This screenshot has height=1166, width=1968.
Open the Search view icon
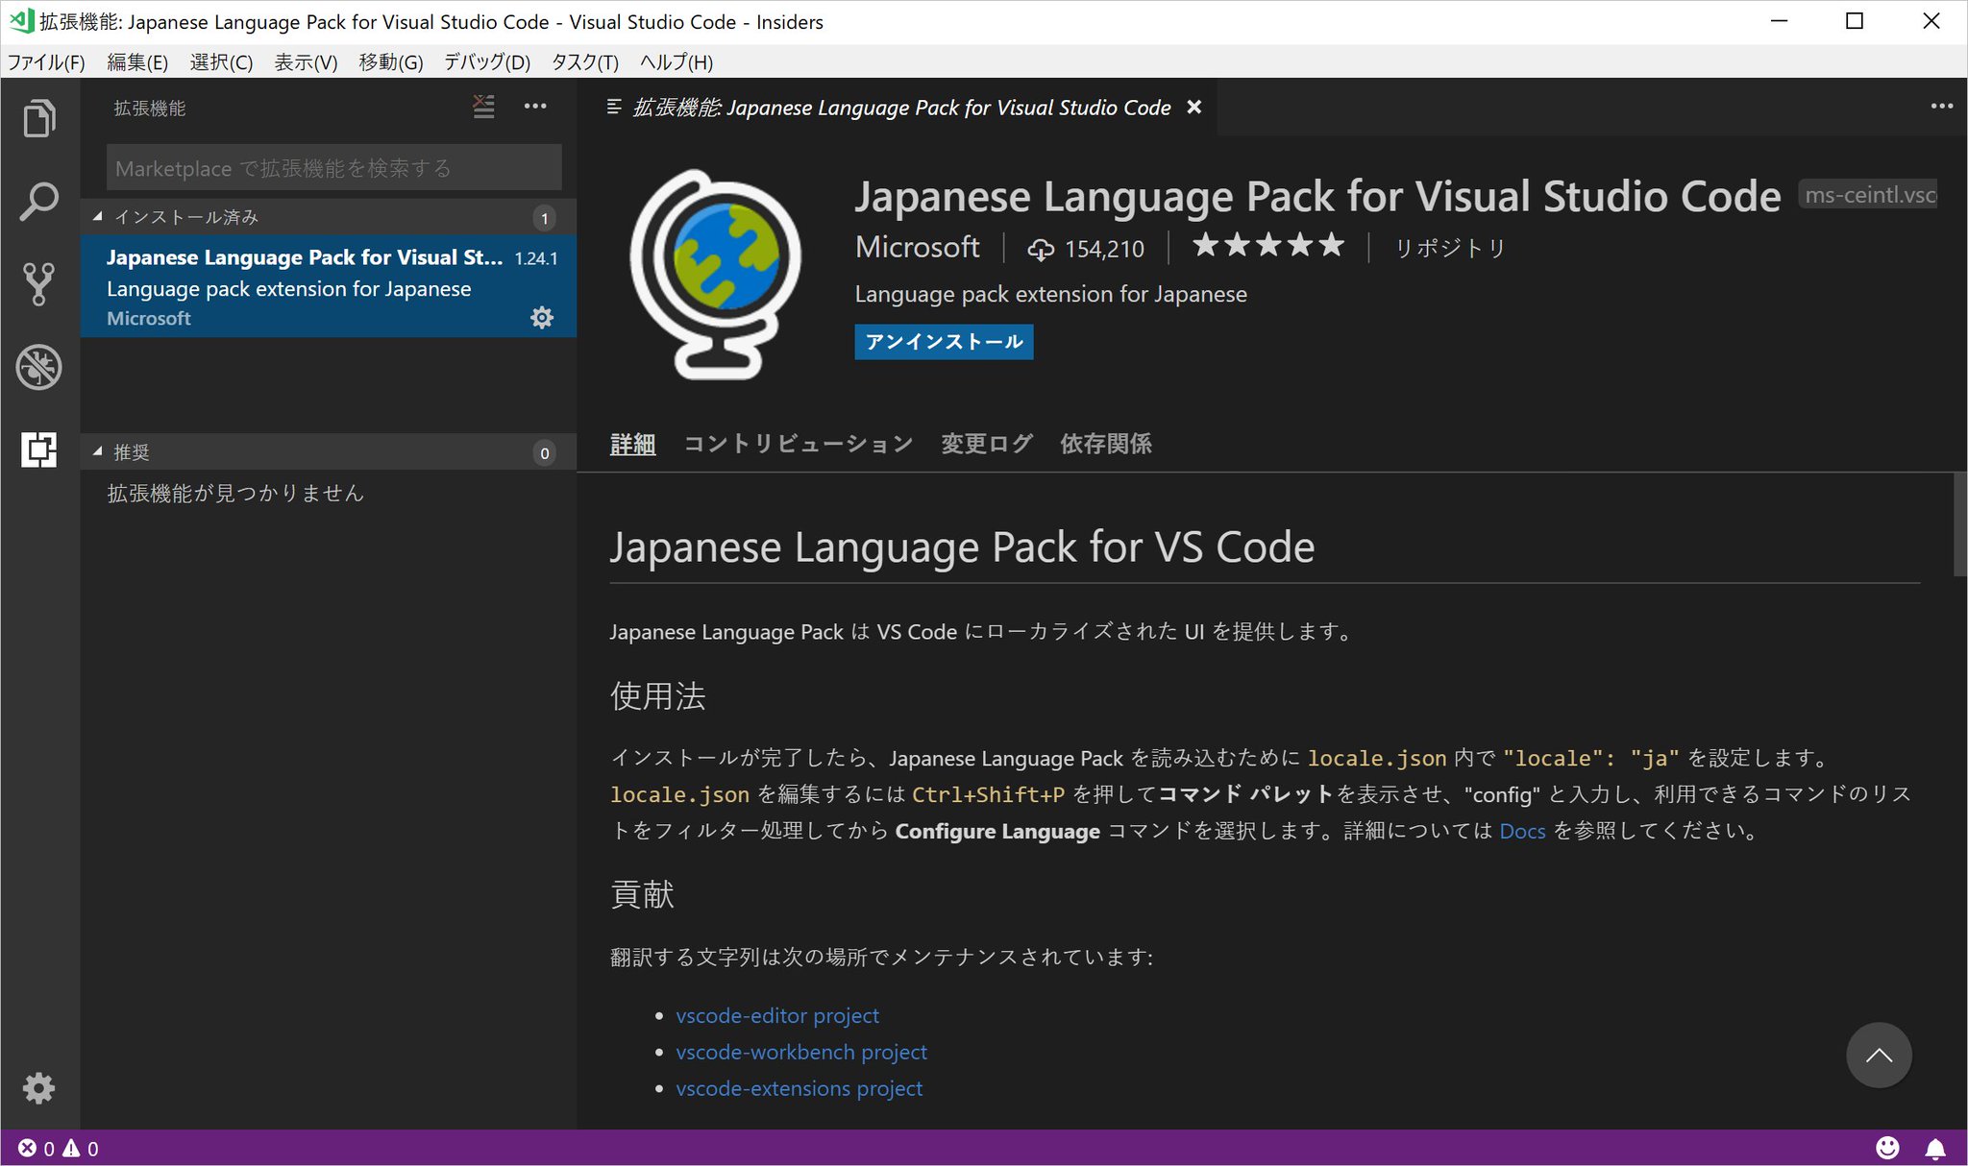tap(39, 201)
